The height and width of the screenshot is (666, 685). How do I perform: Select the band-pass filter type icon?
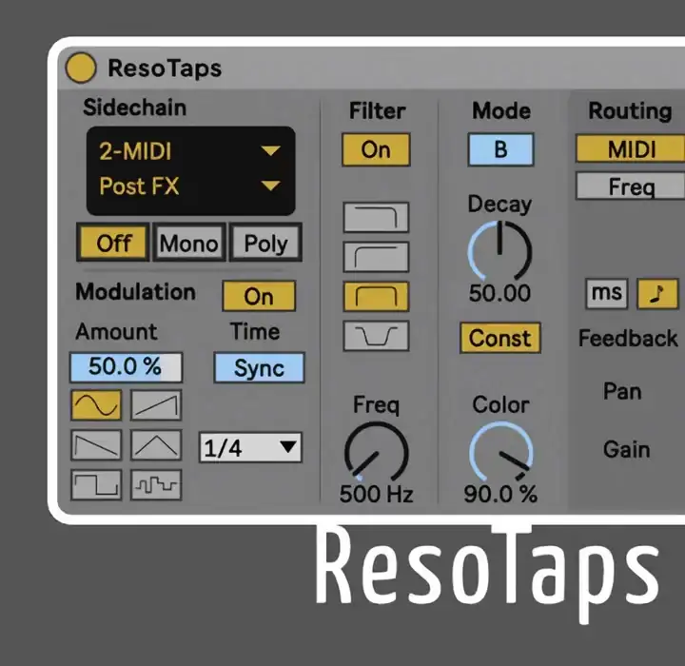coord(376,296)
